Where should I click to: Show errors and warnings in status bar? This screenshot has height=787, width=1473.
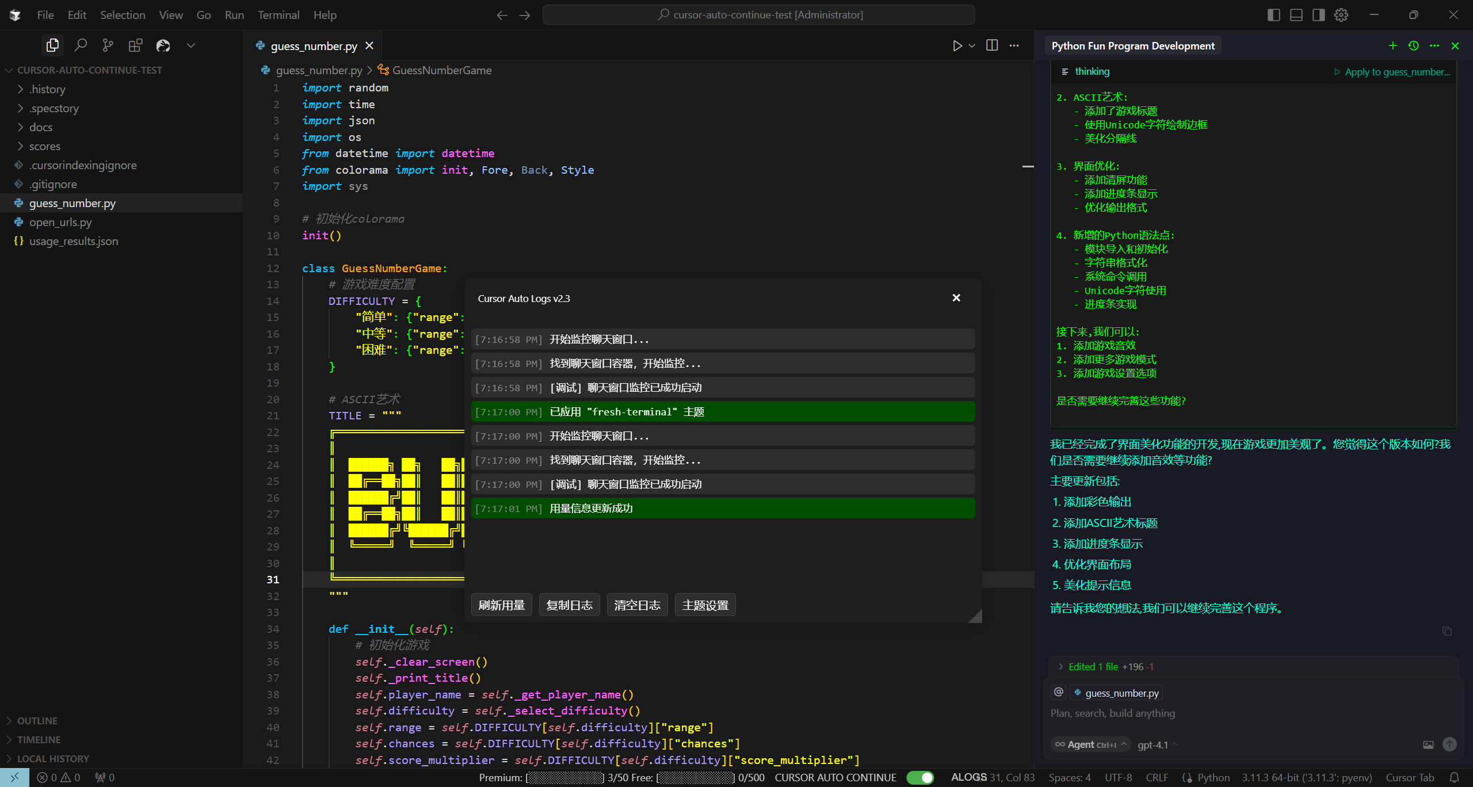[59, 777]
